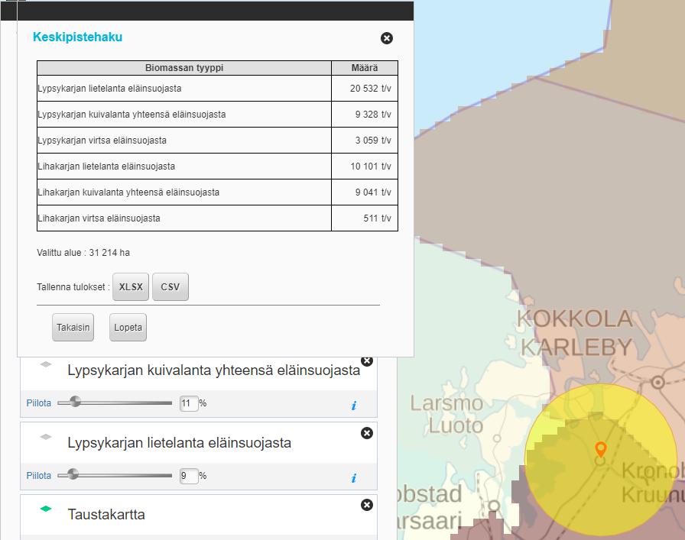
Task: Select the Lihakarjan lietelanta eläinsuojasta row
Action: (x=218, y=167)
